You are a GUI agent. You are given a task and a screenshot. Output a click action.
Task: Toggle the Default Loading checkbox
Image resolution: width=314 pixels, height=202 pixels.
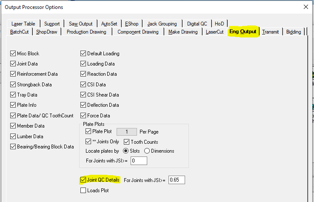pyautogui.click(x=83, y=54)
